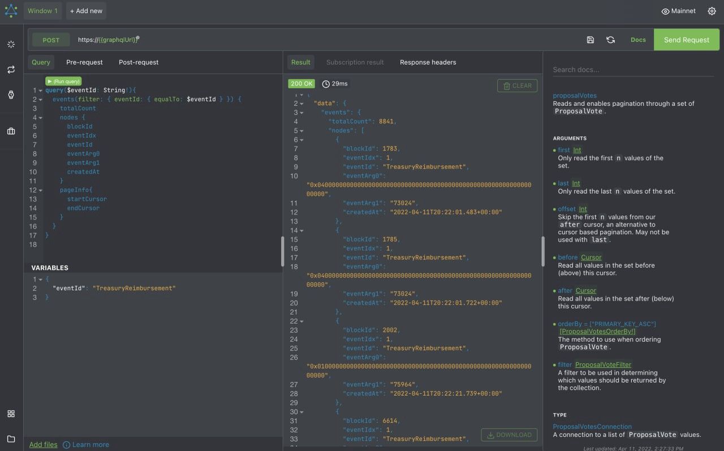Click the sidebar watch icon

[x=11, y=95]
